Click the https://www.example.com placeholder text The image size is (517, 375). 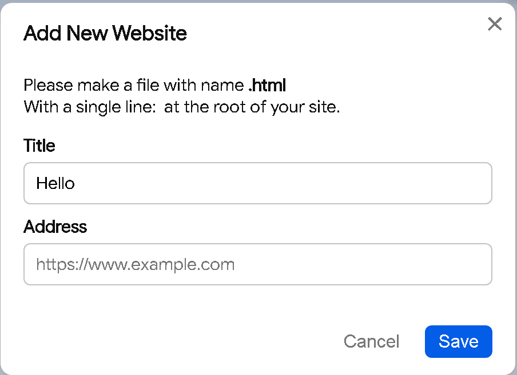pos(135,264)
